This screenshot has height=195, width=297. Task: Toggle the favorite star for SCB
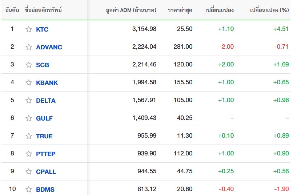(x=29, y=65)
